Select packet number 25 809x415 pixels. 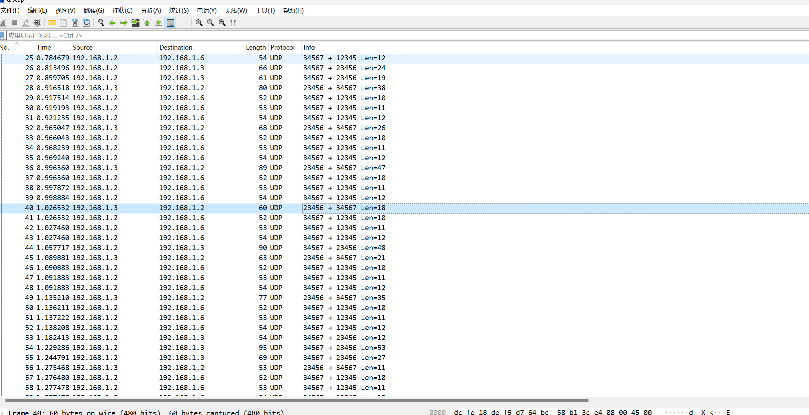point(404,58)
